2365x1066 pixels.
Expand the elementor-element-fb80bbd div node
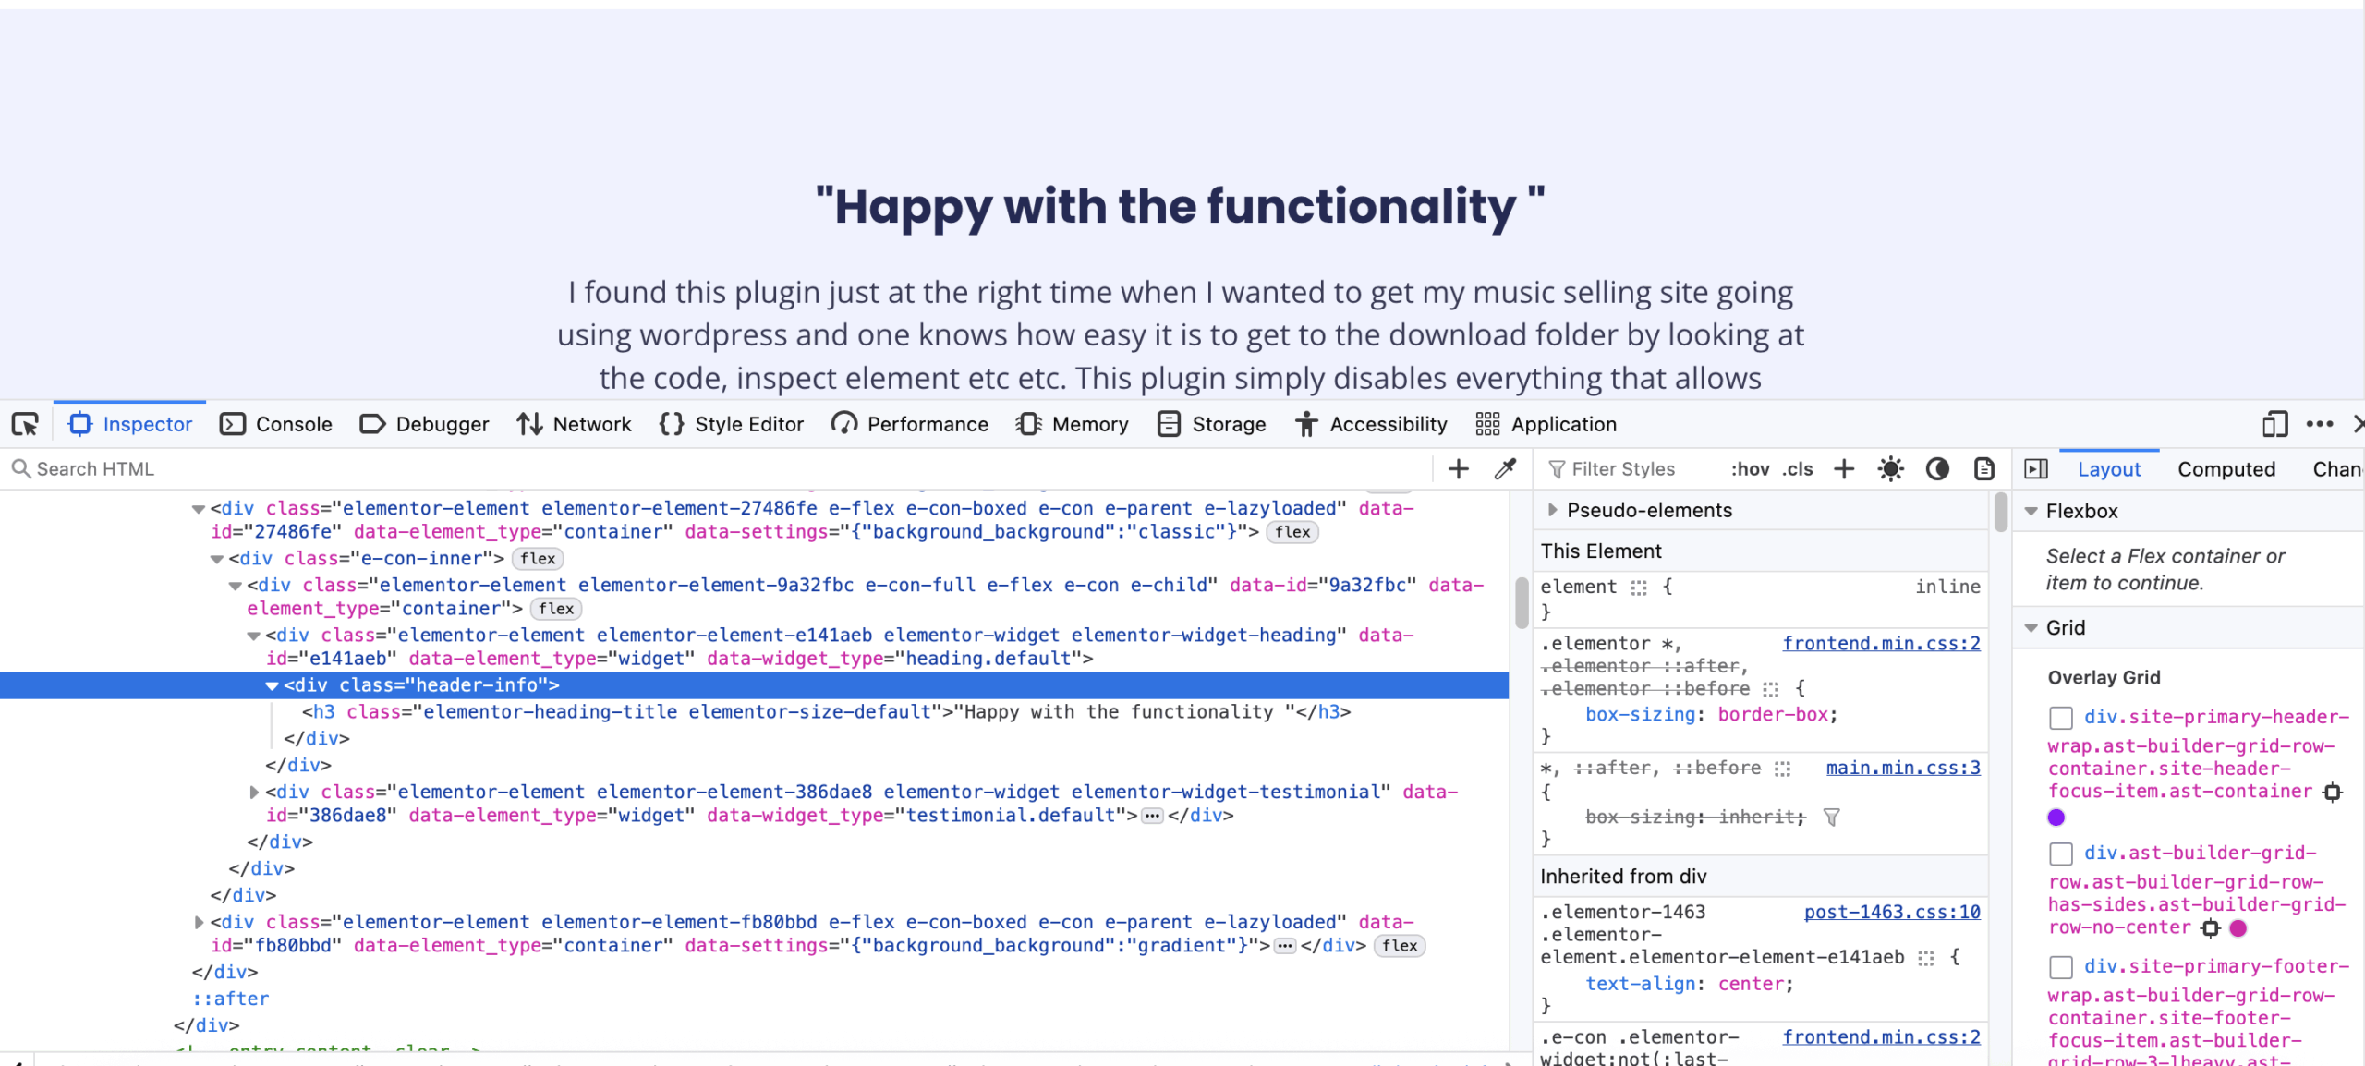pyautogui.click(x=198, y=922)
